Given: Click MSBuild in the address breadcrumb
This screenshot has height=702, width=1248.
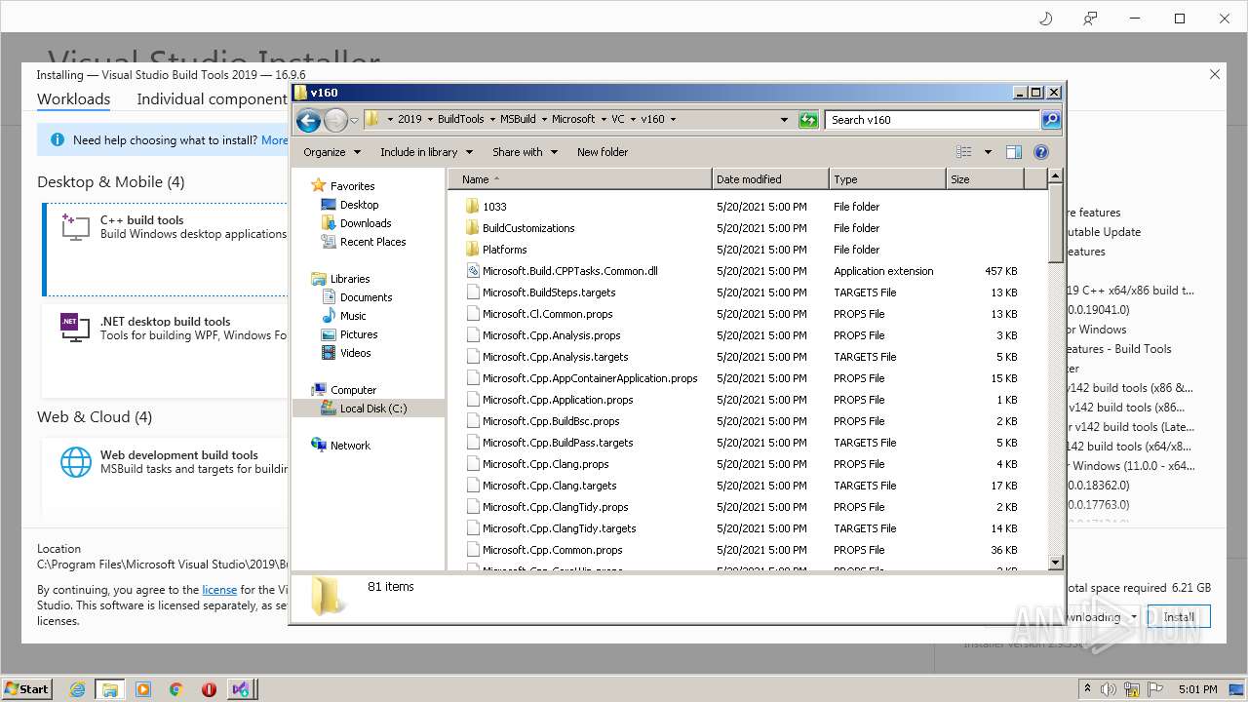Looking at the screenshot, I should coord(518,119).
